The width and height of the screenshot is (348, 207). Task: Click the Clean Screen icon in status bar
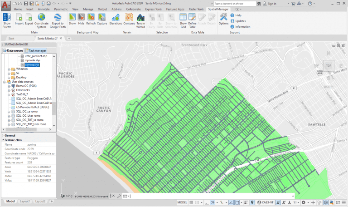(338, 202)
